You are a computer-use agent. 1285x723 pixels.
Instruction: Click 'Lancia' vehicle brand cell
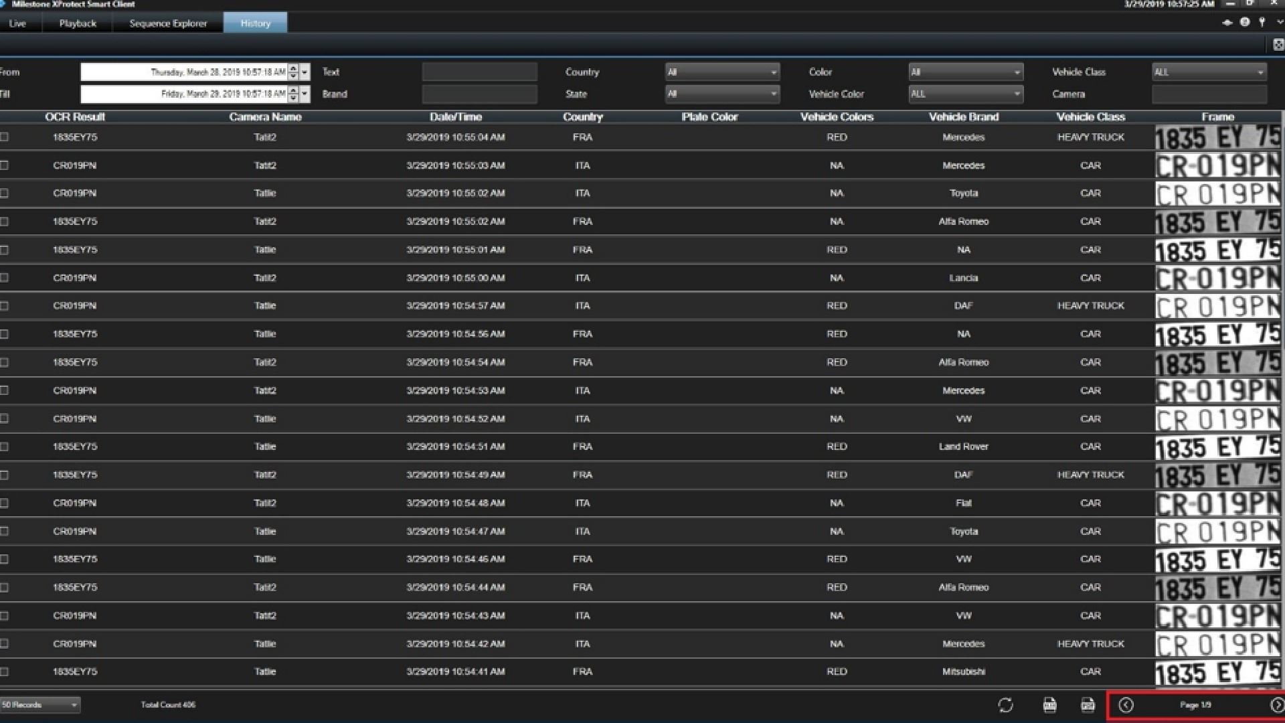(x=964, y=278)
